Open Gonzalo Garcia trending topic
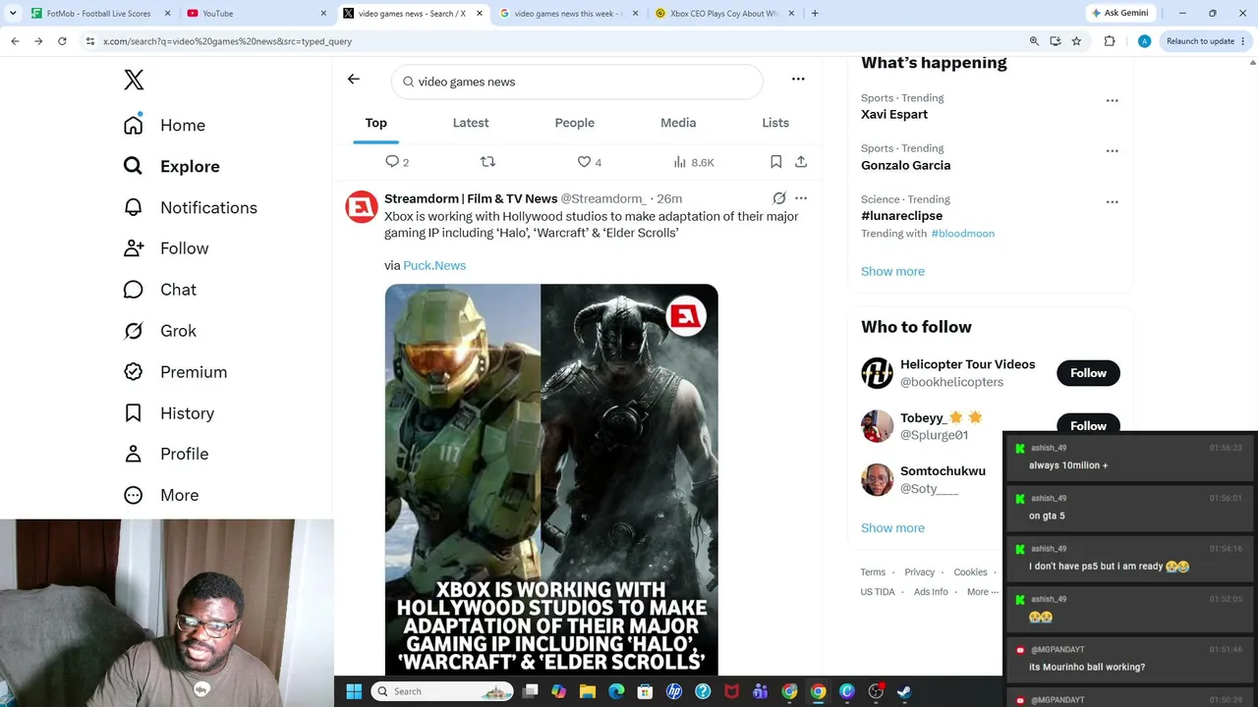Screen dimensions: 1258x707 point(905,165)
